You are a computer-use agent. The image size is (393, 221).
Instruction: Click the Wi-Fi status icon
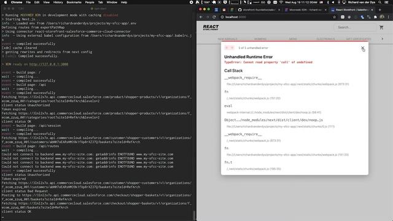click(x=281, y=2)
